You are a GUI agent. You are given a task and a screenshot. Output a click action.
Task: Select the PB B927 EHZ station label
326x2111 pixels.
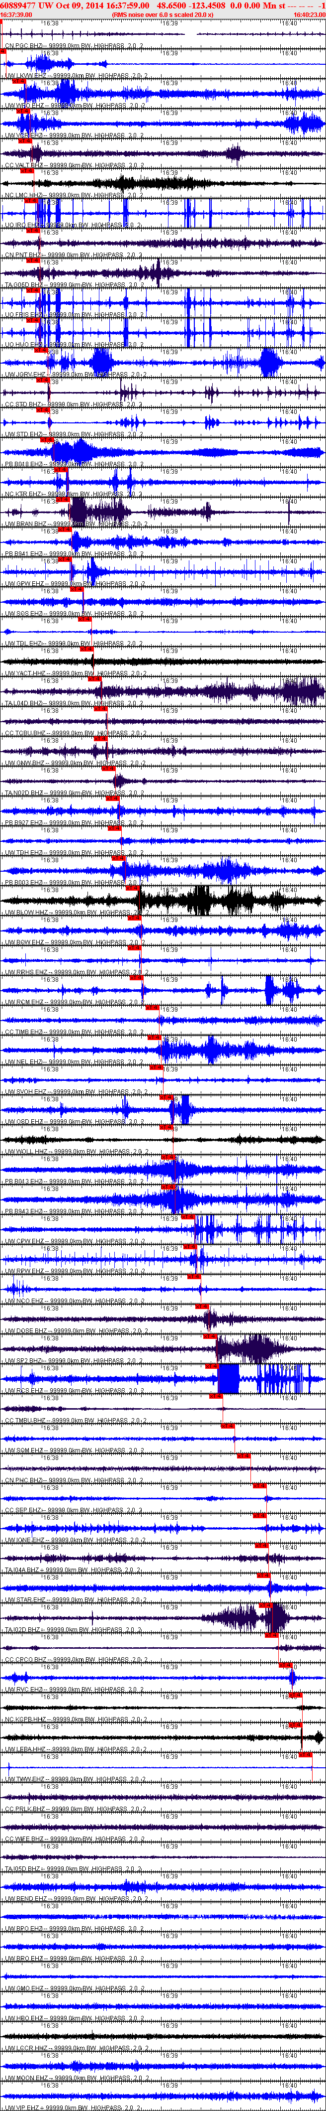click(x=75, y=823)
